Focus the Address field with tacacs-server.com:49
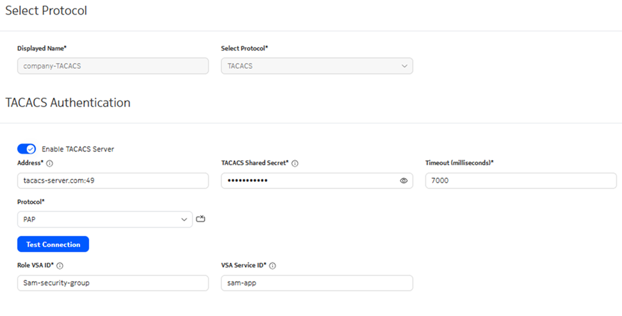 (x=113, y=180)
